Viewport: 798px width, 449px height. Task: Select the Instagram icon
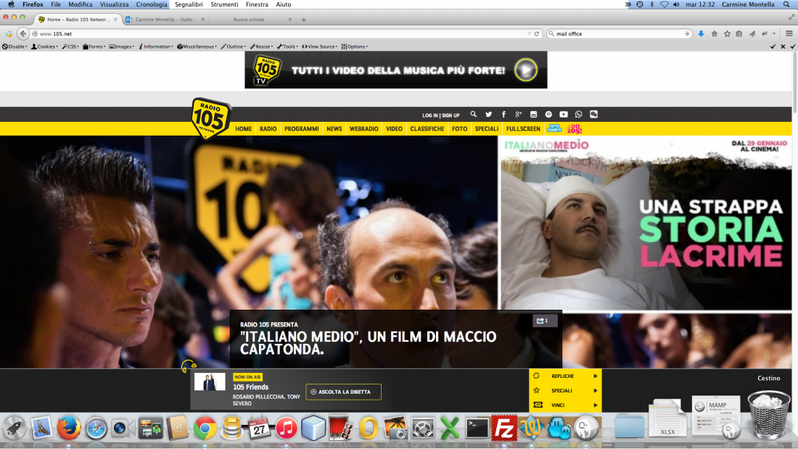(533, 114)
